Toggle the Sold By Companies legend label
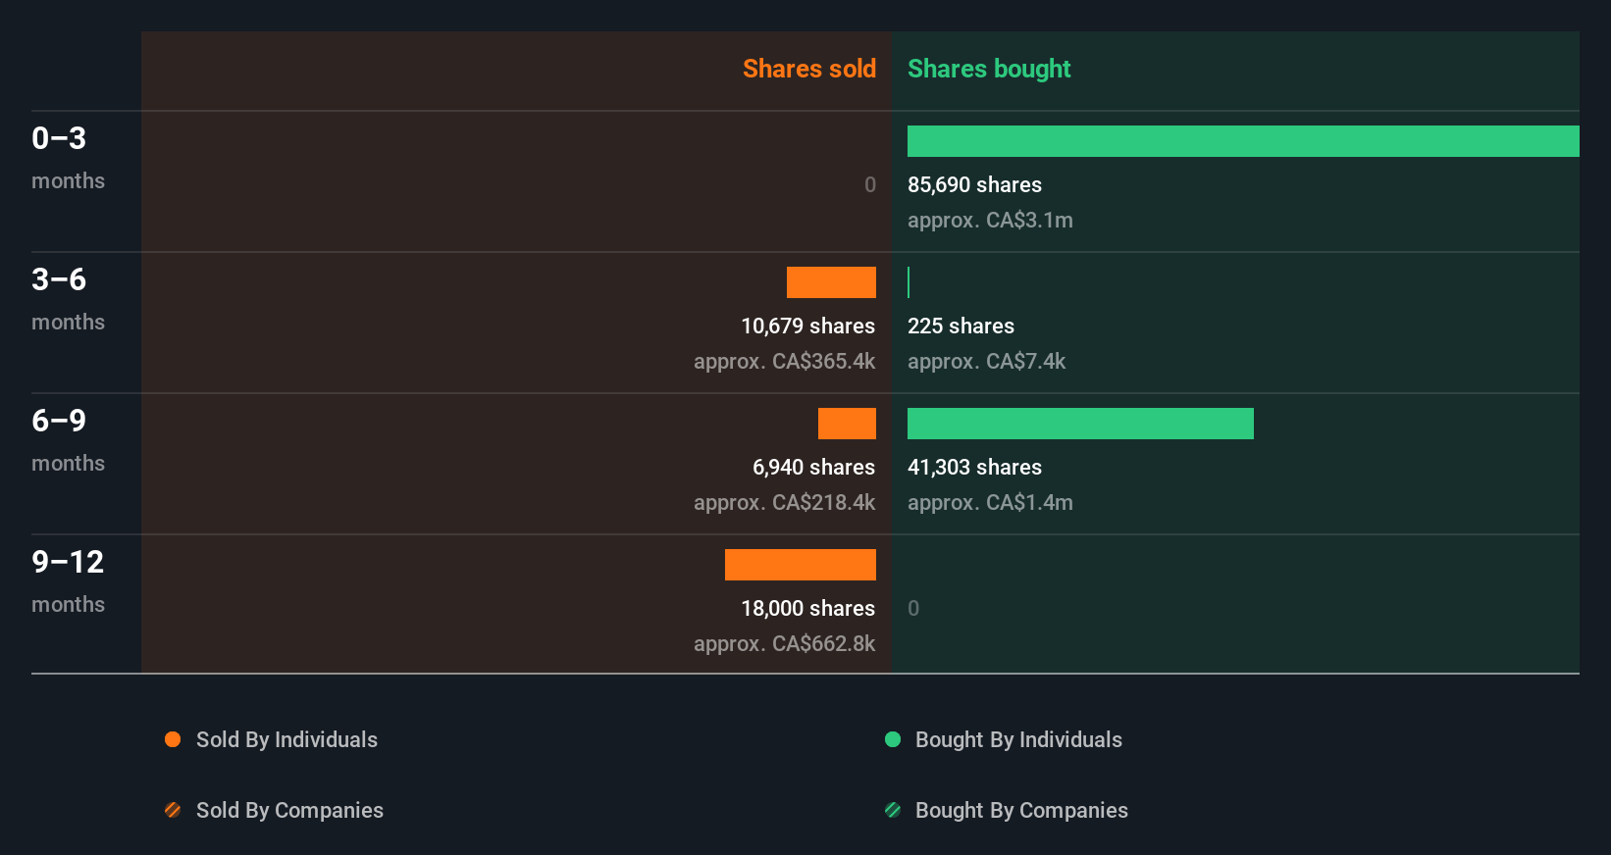1611x855 pixels. click(x=289, y=810)
